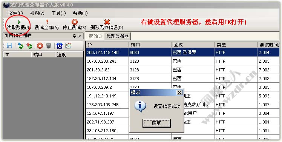Sort by the 测试时间 column header
Image resolution: width=282 pixels, height=142 pixels.
268,45
